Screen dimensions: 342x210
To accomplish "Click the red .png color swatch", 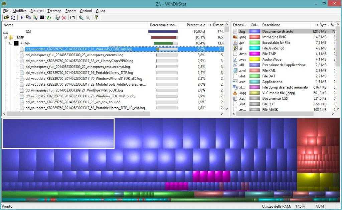I will tap(254, 37).
